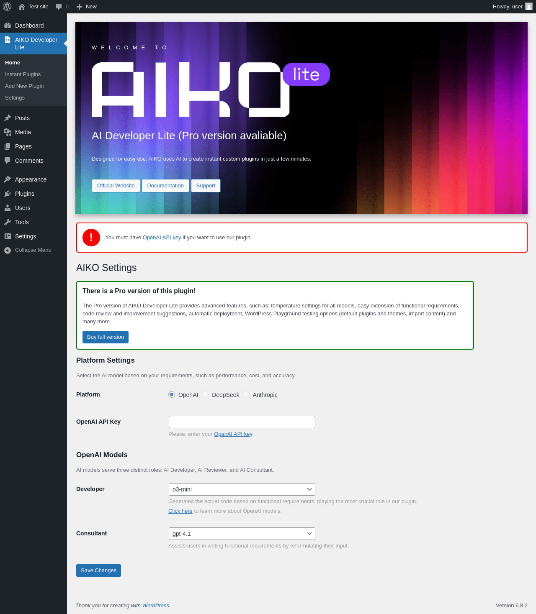Screen dimensions: 536x614
Task: Click the WordPress logo icon
Action: (7, 7)
